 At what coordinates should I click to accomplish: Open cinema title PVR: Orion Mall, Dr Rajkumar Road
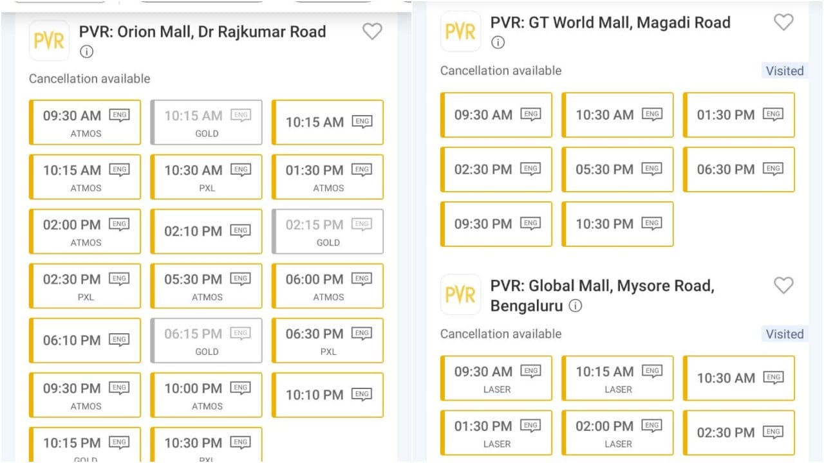point(203,32)
